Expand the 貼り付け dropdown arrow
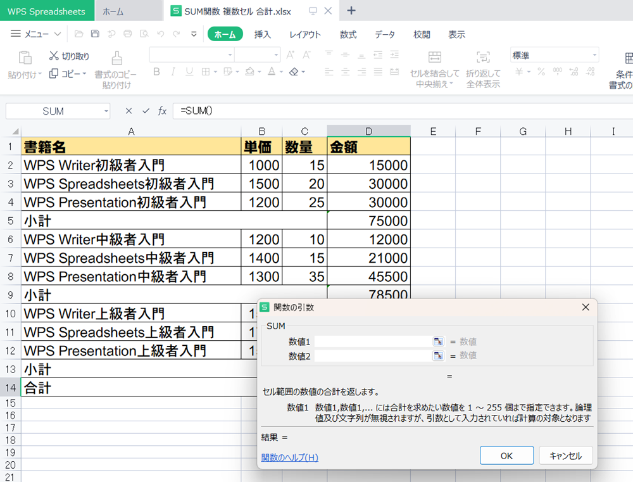The width and height of the screenshot is (633, 482). click(x=40, y=74)
